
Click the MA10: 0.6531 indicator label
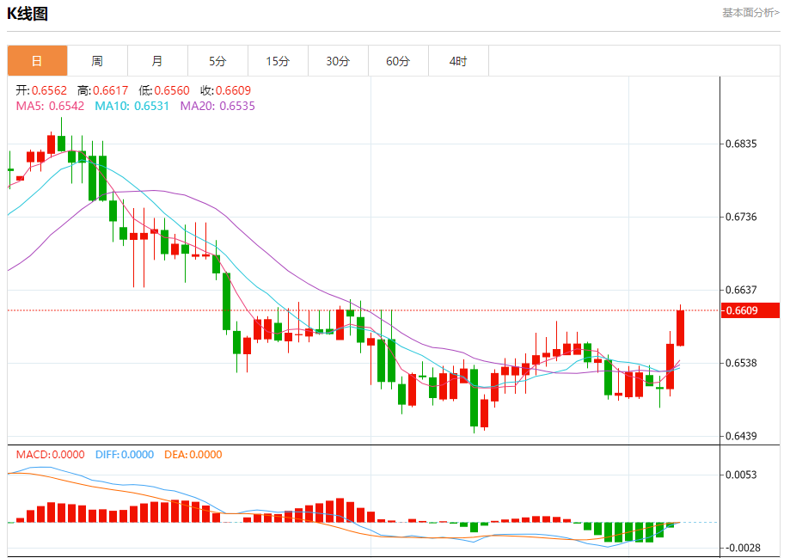point(132,106)
